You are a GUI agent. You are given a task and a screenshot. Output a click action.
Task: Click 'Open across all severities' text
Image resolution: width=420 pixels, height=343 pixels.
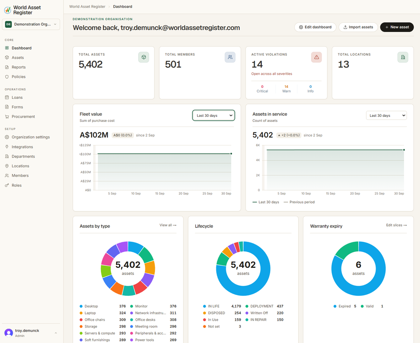coord(272,74)
